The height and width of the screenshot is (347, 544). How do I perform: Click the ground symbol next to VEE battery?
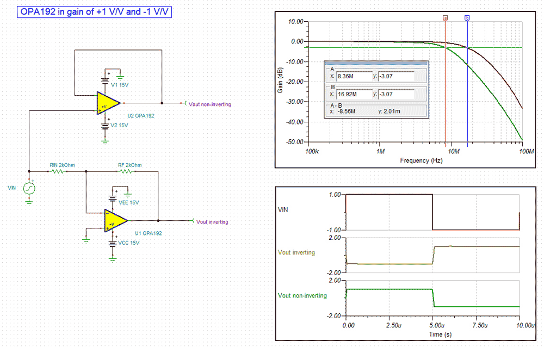point(128,195)
